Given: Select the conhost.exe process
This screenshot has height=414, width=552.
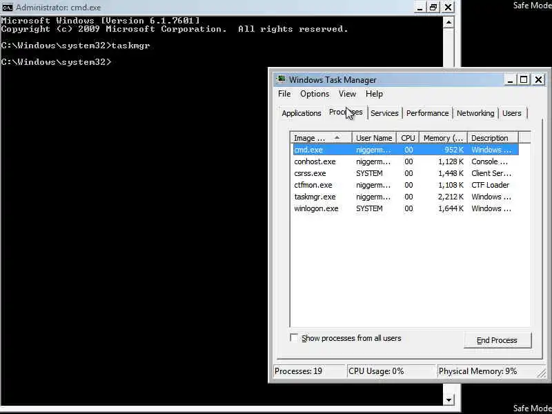Looking at the screenshot, I should (406, 161).
